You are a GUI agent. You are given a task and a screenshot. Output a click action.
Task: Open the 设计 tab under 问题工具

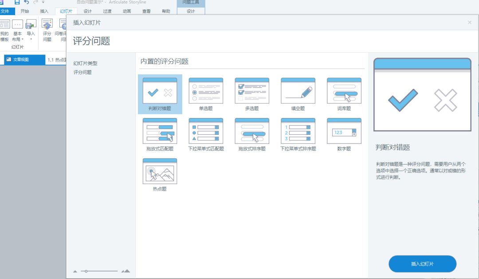(x=191, y=11)
